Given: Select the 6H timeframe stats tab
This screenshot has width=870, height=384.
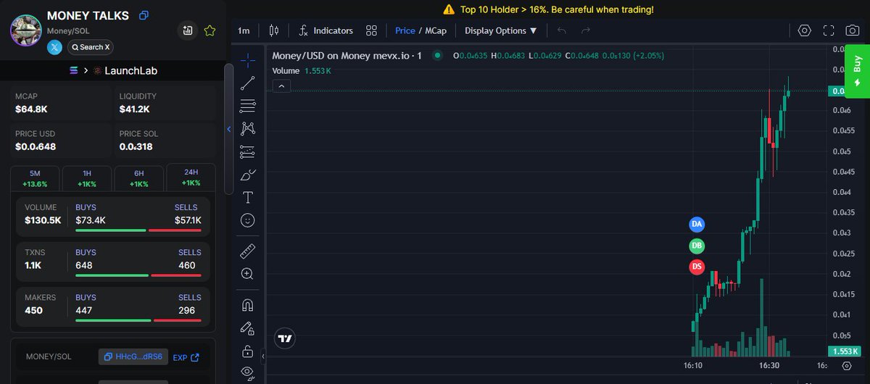Looking at the screenshot, I should [138, 178].
